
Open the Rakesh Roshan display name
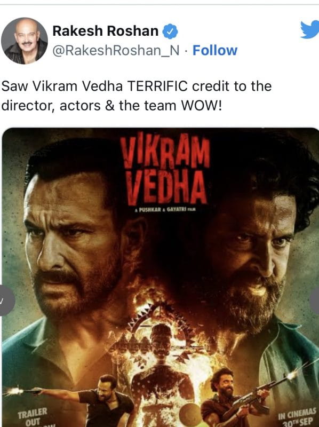105,31
